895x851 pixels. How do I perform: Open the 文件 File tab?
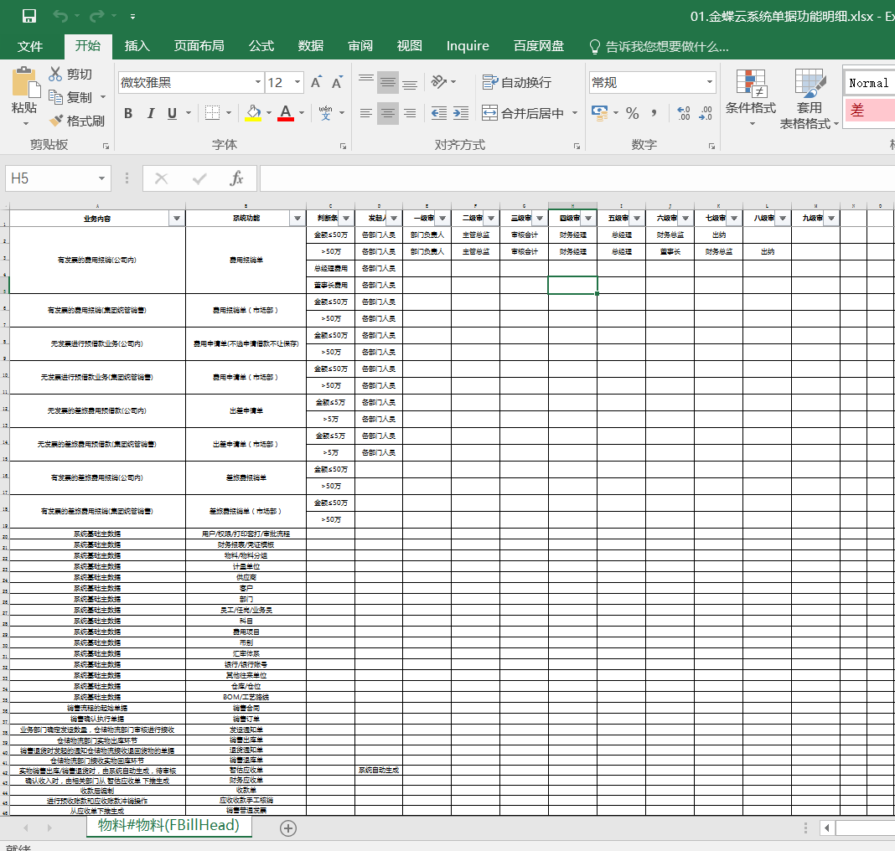coord(30,46)
